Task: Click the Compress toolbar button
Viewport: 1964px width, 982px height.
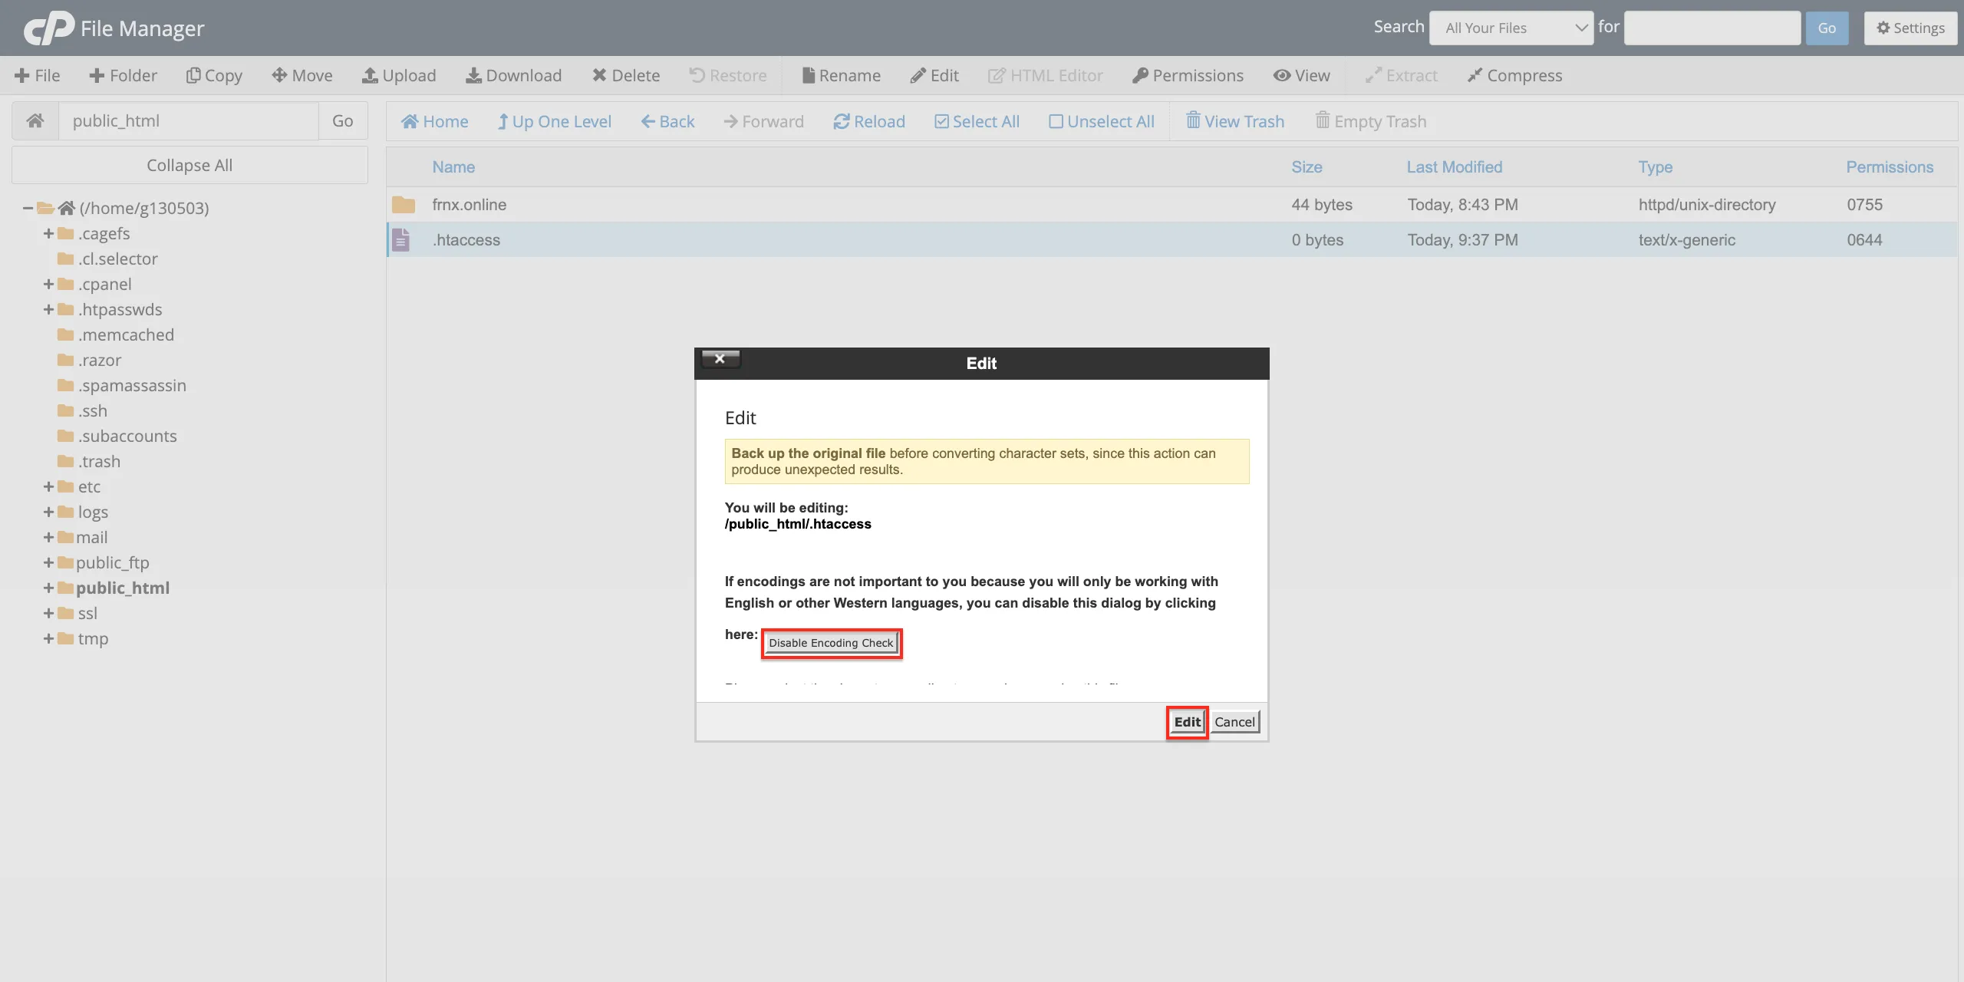Action: 1515,75
